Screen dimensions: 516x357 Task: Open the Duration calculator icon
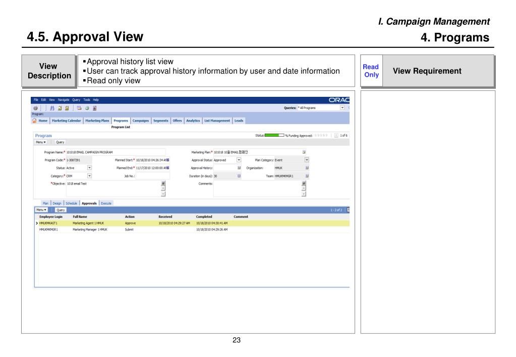pos(239,176)
